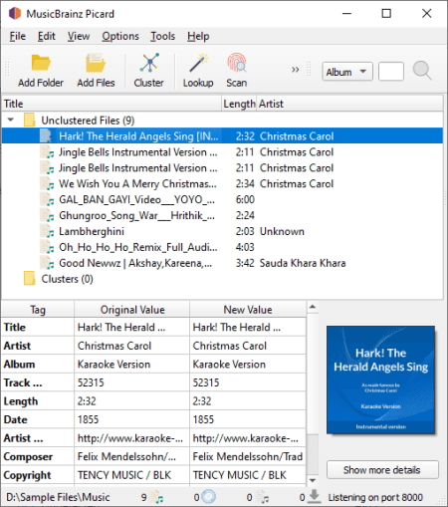
Task: Click the metadata scrollbar up arrow
Action: 313,307
